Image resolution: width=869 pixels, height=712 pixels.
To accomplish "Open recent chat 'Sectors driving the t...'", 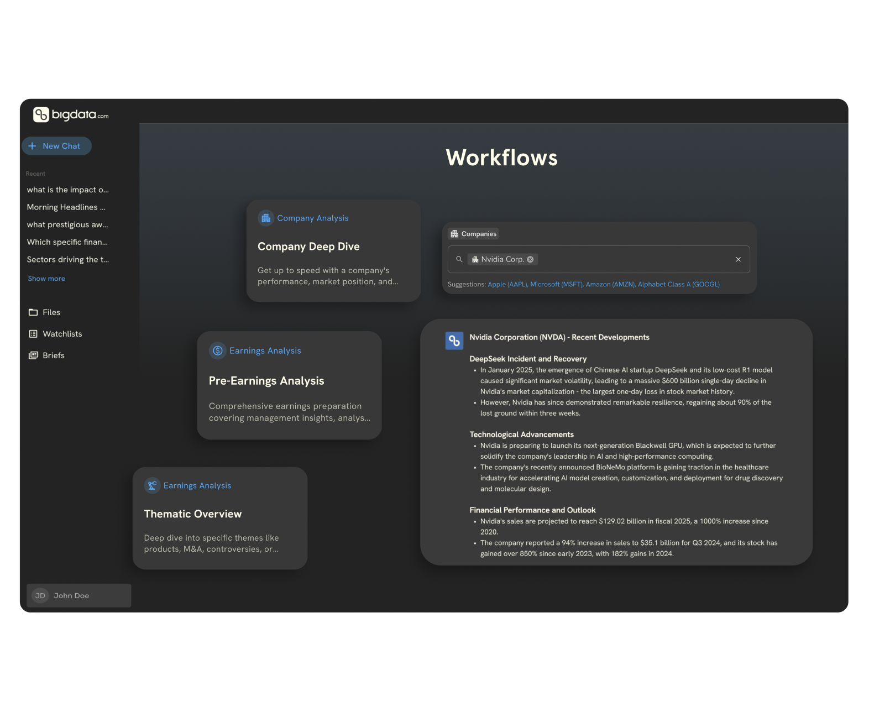I will pyautogui.click(x=68, y=259).
